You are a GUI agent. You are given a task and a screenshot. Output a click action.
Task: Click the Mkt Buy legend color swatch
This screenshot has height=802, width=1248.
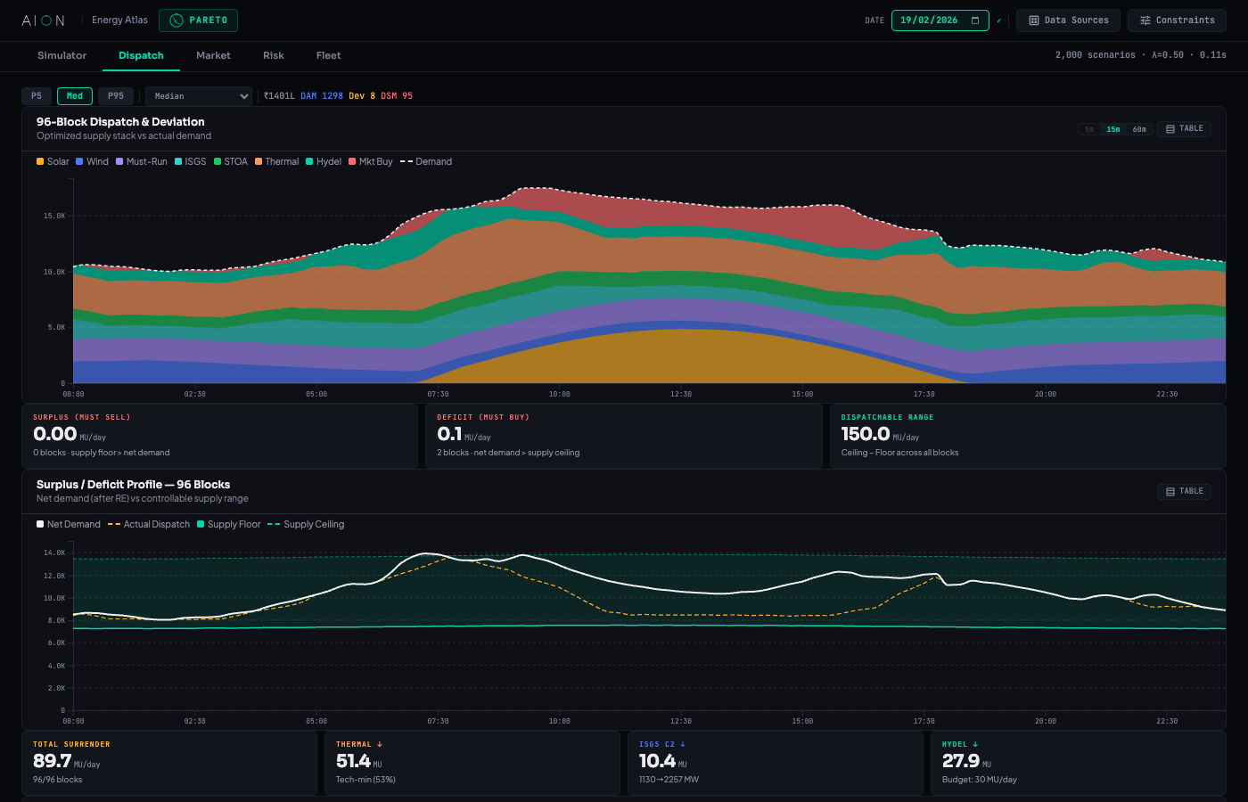pyautogui.click(x=352, y=161)
